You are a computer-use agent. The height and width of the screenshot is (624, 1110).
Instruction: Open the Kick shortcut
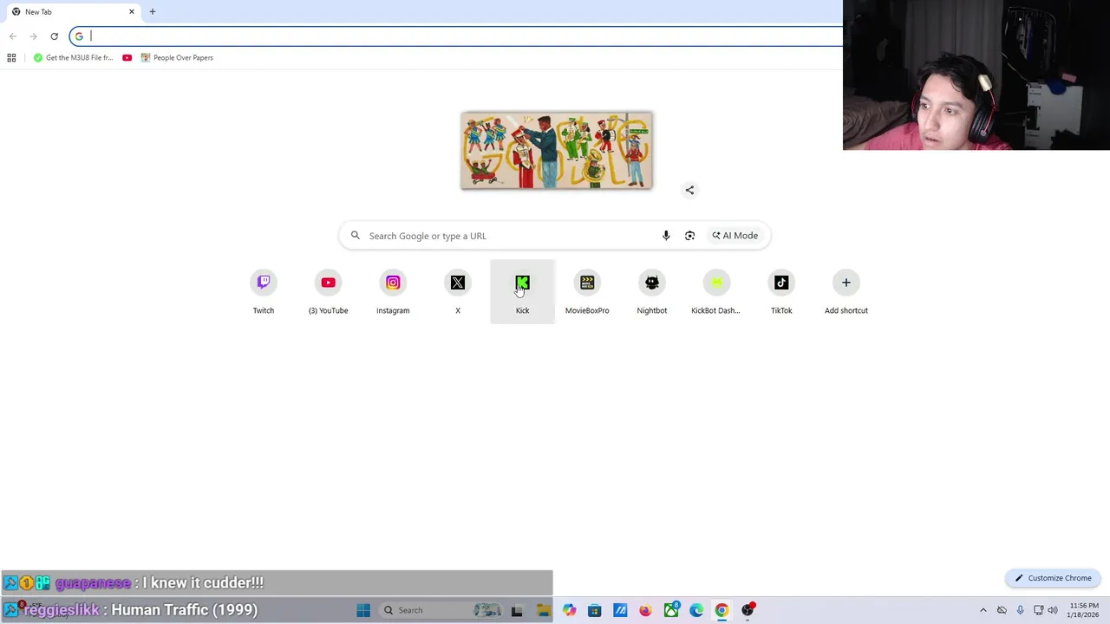(522, 292)
